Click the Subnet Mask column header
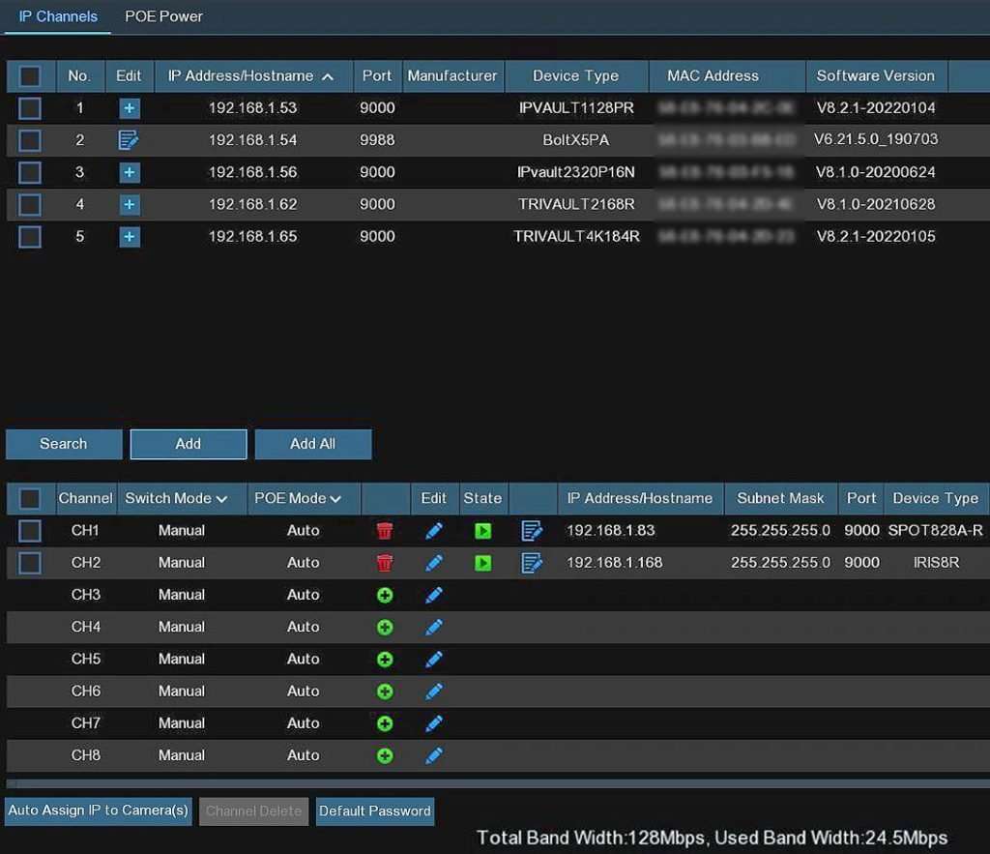Image resolution: width=990 pixels, height=854 pixels. (780, 498)
